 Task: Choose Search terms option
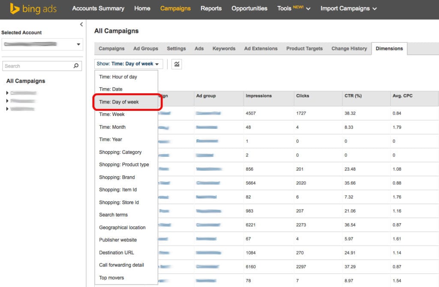click(126, 215)
